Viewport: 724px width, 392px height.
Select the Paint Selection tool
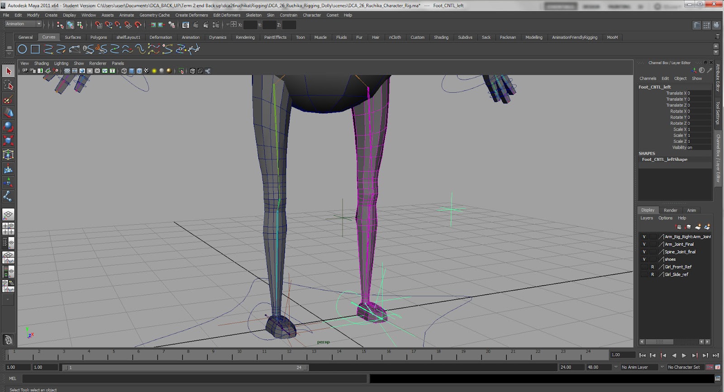click(8, 99)
